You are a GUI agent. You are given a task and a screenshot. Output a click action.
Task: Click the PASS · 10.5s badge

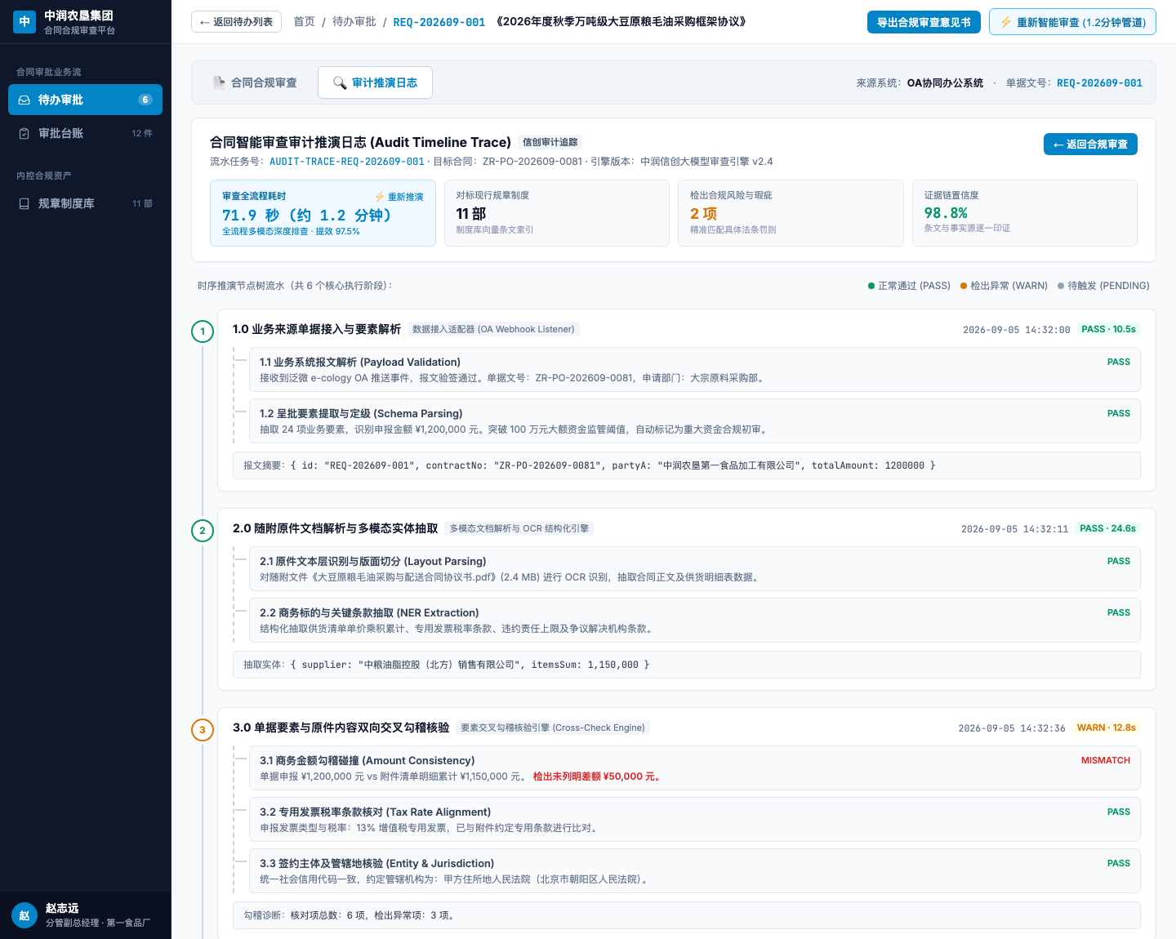tap(1108, 329)
